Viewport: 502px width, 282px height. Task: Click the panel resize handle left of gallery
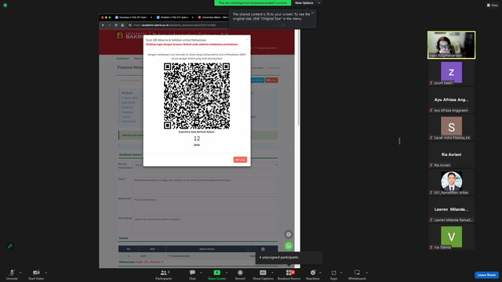[x=399, y=141]
